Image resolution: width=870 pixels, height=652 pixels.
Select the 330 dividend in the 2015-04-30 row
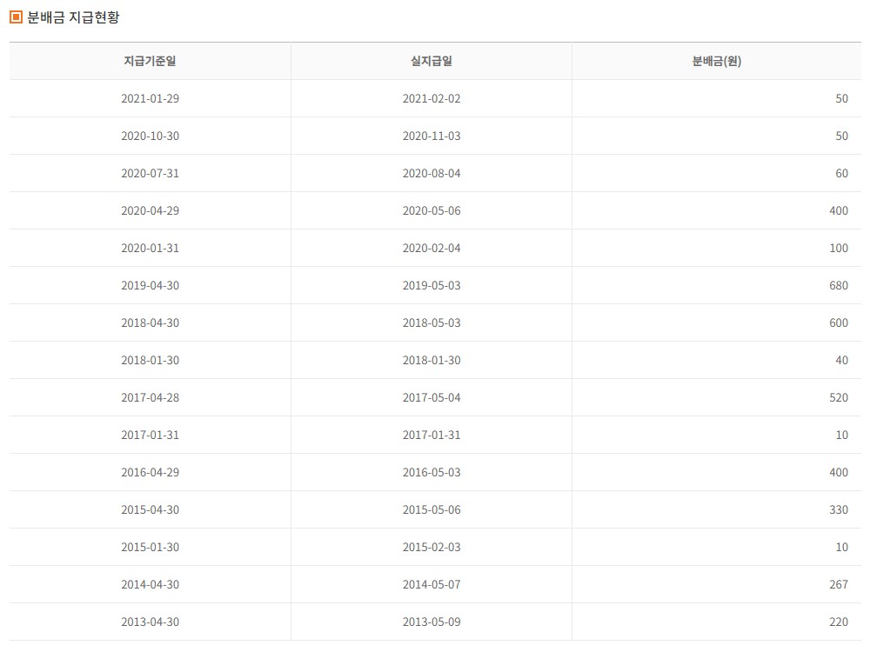tap(838, 509)
